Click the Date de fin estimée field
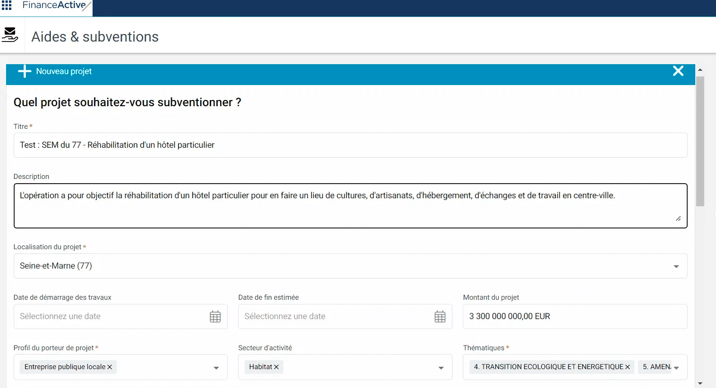Viewport: 716px width, 388px height. coord(345,316)
